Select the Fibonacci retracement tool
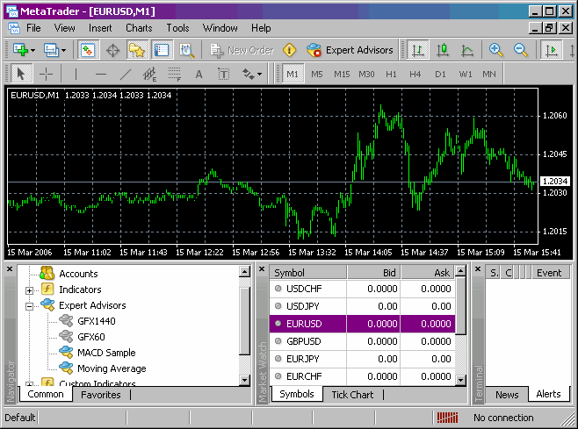Screen dimensions: 578x429 pos(174,74)
